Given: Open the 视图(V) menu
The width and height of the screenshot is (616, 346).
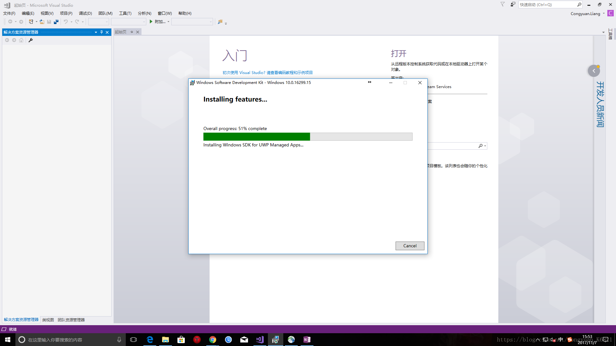Looking at the screenshot, I should pos(47,13).
